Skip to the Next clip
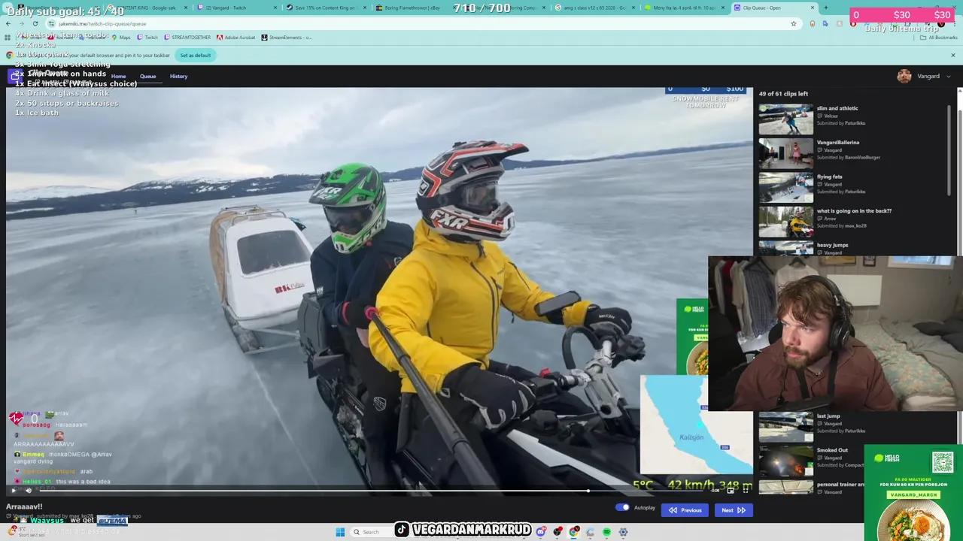 (734, 510)
